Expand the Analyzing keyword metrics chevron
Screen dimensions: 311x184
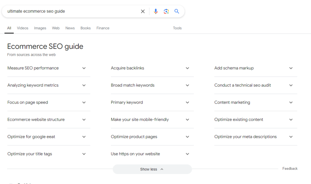[84, 85]
